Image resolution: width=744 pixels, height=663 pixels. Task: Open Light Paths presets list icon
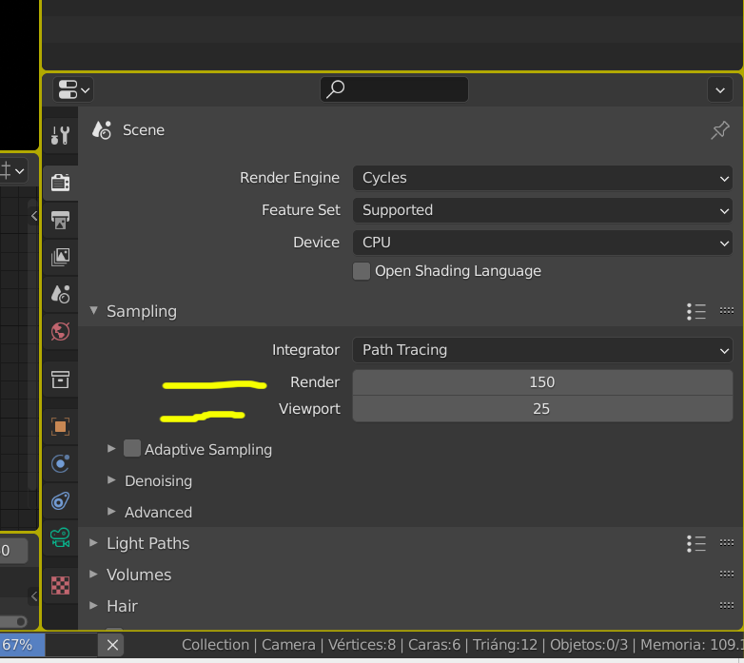coord(696,543)
